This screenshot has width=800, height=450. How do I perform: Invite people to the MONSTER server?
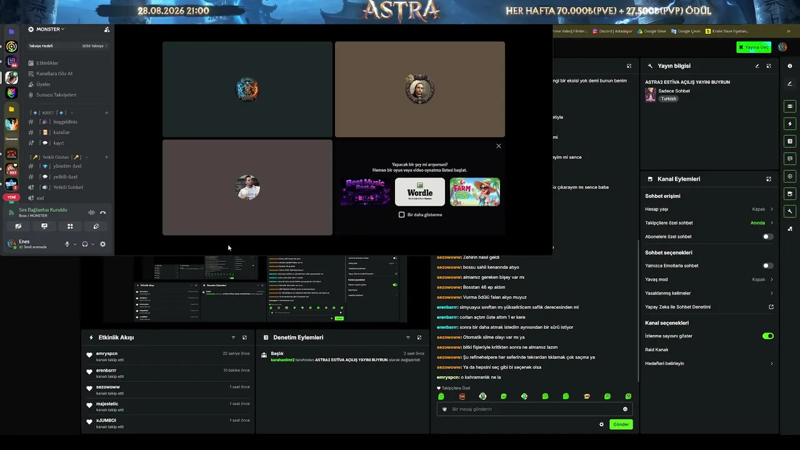[x=107, y=29]
